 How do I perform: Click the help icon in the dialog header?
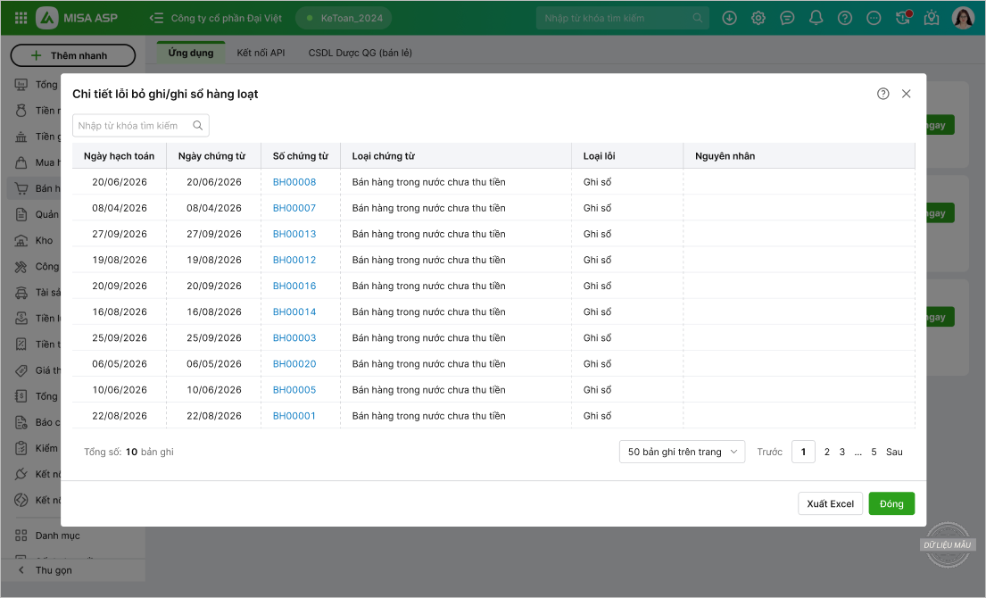(x=882, y=94)
